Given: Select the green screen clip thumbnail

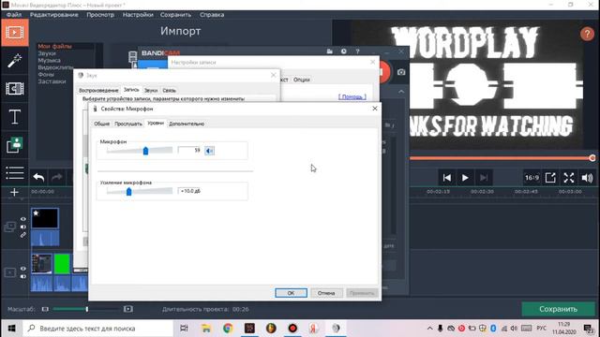Looking at the screenshot, I should 62,264.
